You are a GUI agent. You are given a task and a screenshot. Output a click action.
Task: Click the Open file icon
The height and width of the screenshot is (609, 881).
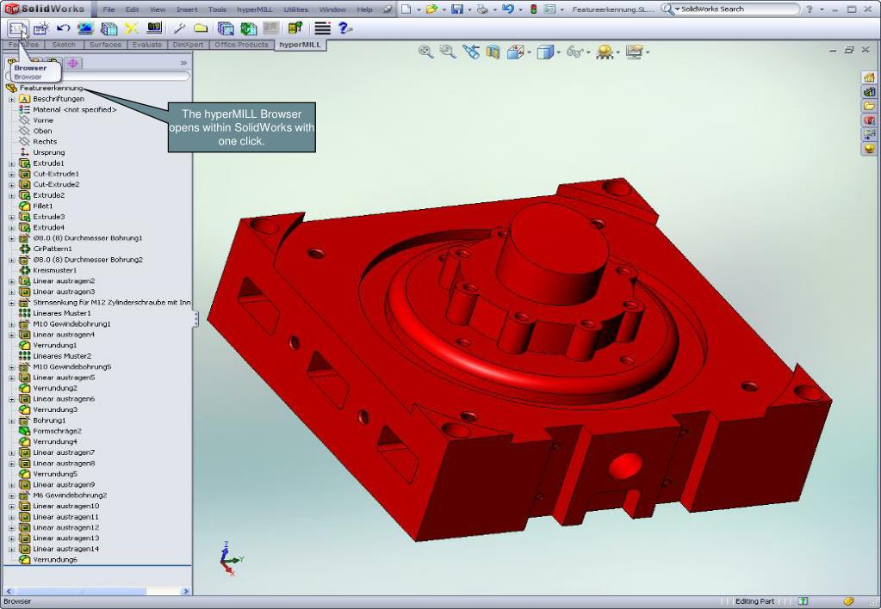click(x=431, y=9)
